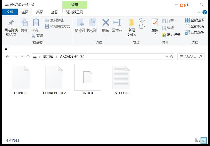Switch to the Share (共享) tab

(39, 12)
